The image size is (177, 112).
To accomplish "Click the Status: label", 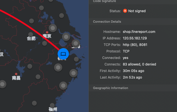I will point(115,11).
